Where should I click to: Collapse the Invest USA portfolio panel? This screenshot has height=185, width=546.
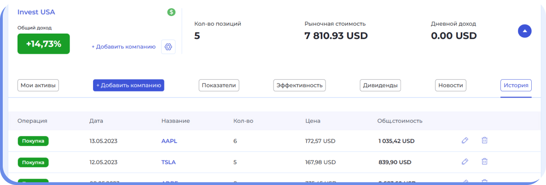pos(525,31)
